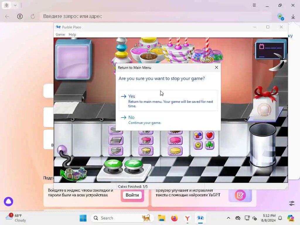This screenshot has width=300, height=225.
Task: Choose Yes to return to main menu
Action: (168, 100)
